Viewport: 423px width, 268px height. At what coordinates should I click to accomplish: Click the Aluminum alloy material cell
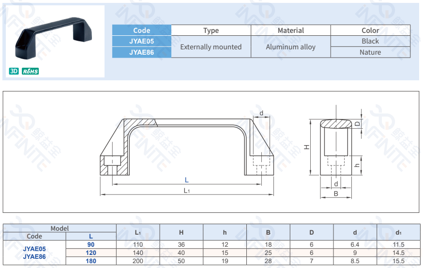(290, 47)
